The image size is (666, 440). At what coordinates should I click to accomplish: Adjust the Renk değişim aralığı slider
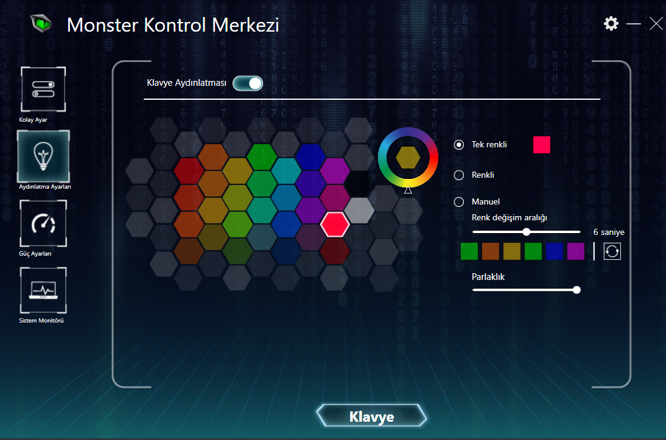(526, 232)
